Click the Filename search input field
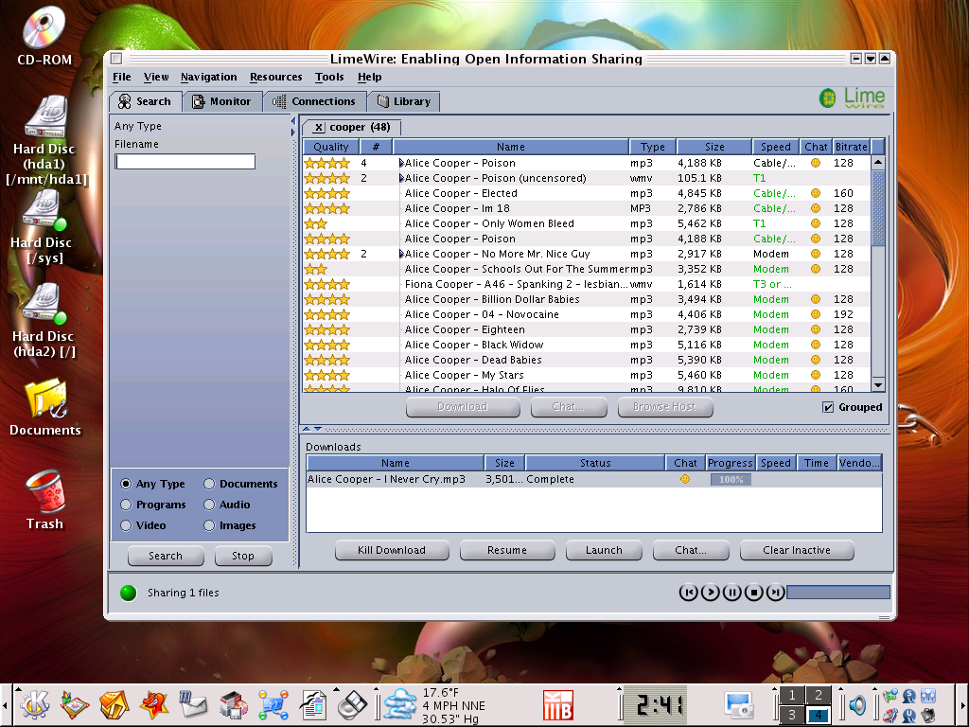The width and height of the screenshot is (969, 727). [185, 162]
